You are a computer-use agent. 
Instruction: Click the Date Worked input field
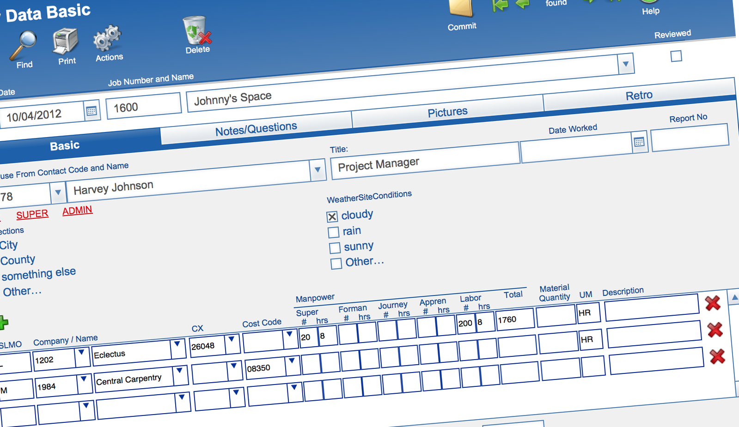point(576,148)
